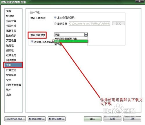This screenshot has width=145, height=125.
Task: Choose 指定目录 radio button
Action: [55, 23]
